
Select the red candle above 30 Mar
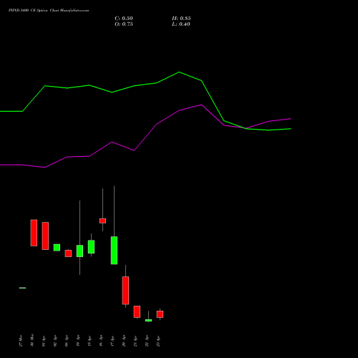[34, 233]
